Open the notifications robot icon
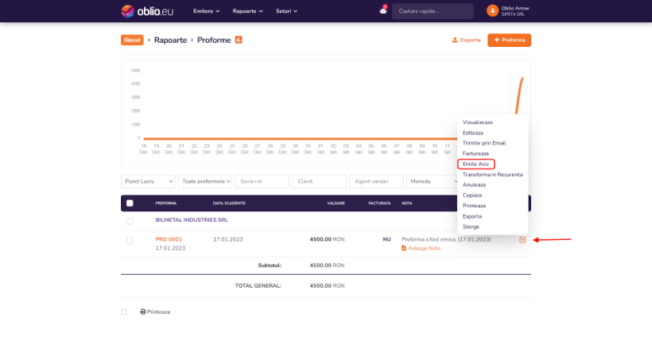 pos(383,11)
